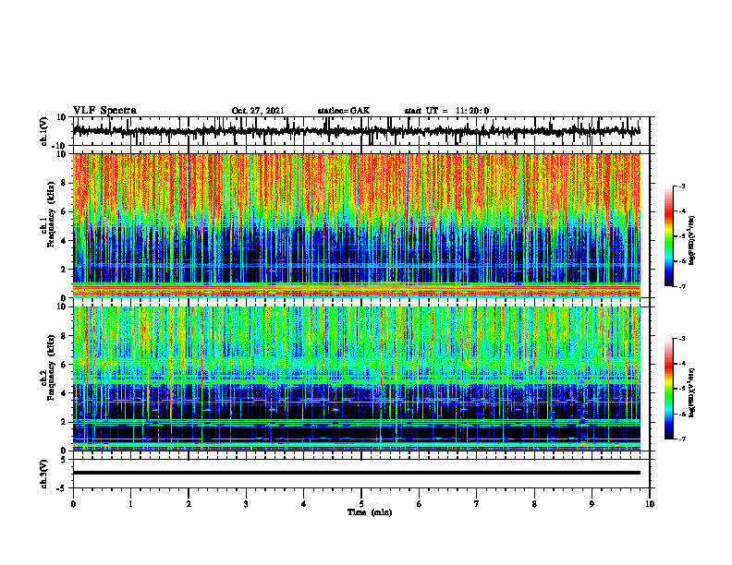Select the 'station=GAK' header label
732x565 pixels.
click(344, 111)
